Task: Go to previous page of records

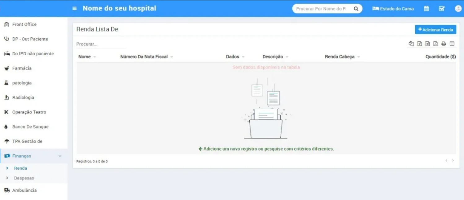Action: [x=446, y=160]
